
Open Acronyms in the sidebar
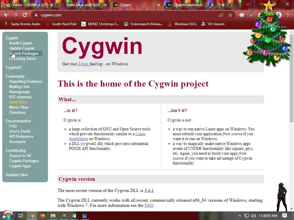tap(18, 142)
